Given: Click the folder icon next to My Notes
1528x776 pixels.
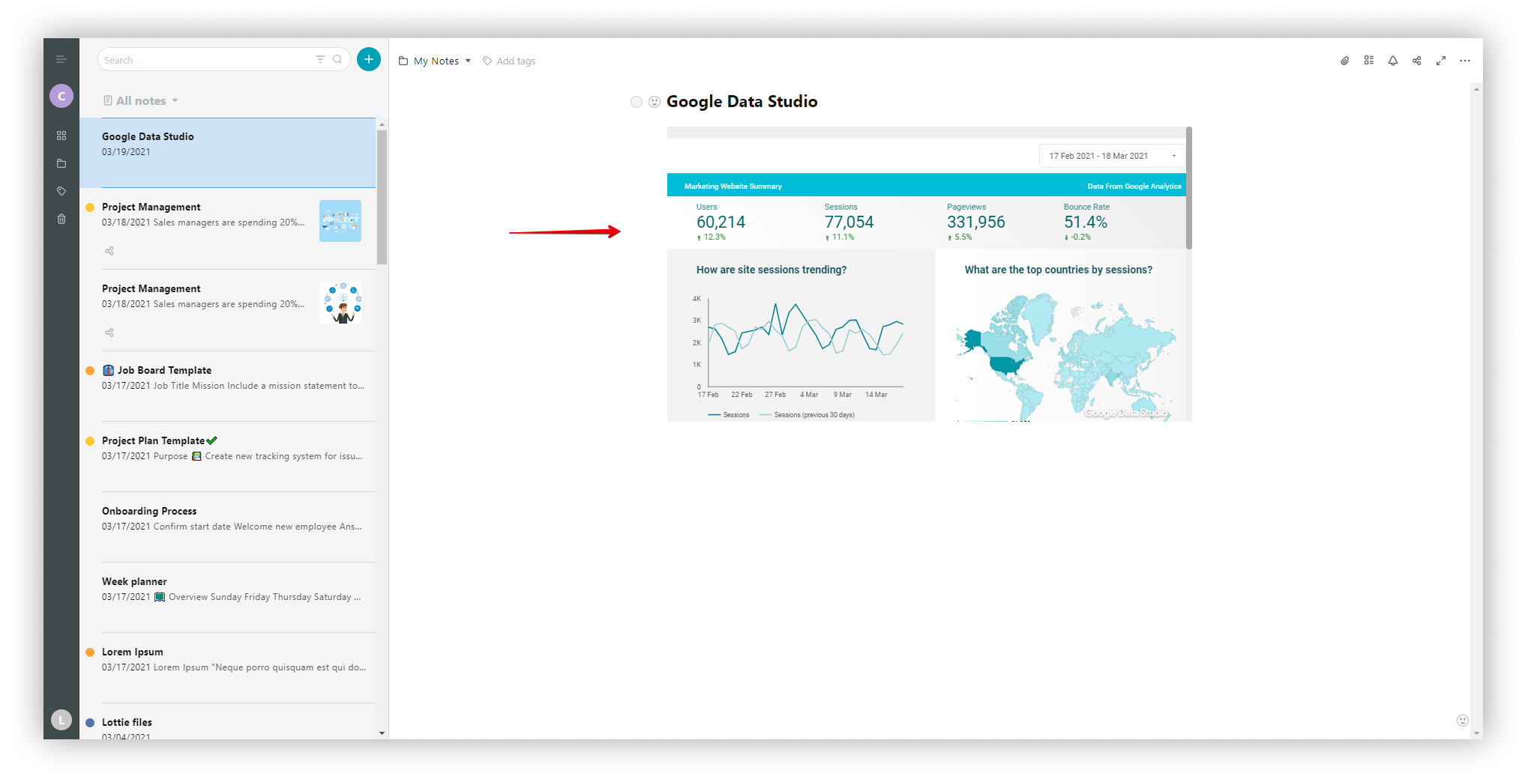Looking at the screenshot, I should click(403, 61).
